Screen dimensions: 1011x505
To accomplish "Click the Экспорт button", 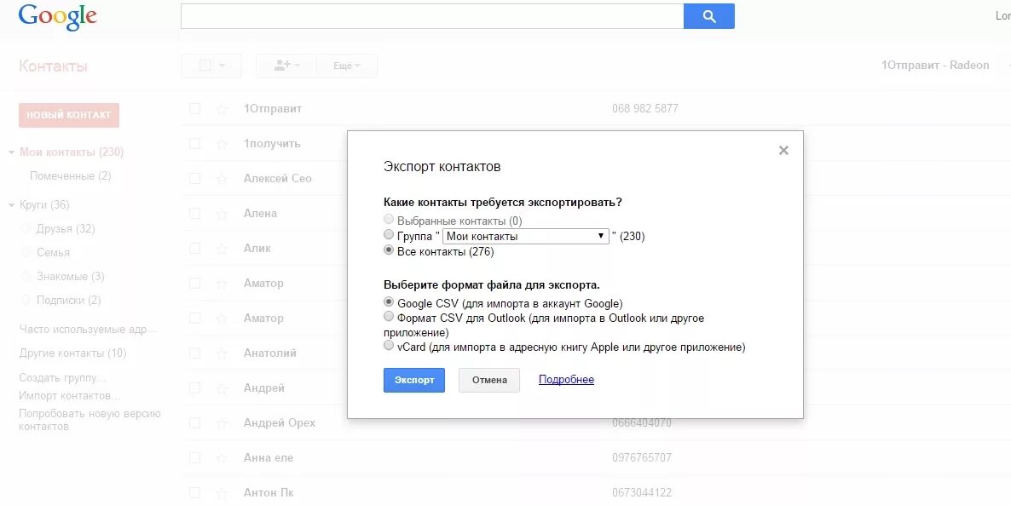I will coord(414,380).
